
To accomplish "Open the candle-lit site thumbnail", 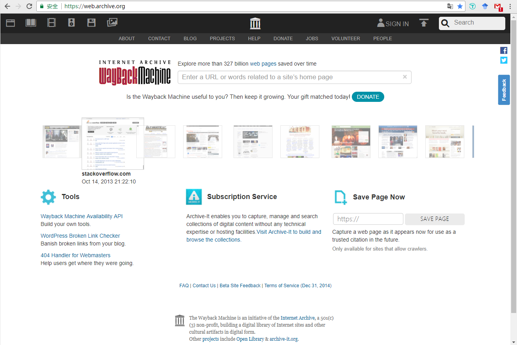I will [x=351, y=142].
